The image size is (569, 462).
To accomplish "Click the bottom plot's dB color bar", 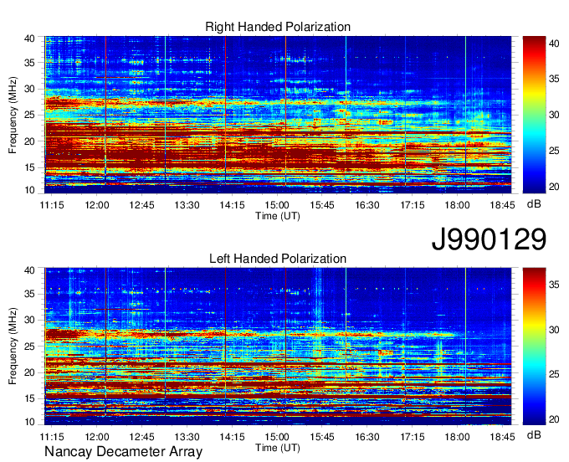I will (x=534, y=346).
